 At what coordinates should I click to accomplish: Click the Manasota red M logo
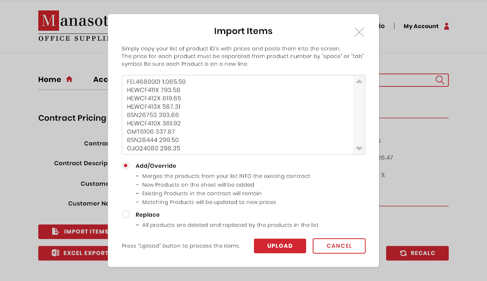point(49,21)
